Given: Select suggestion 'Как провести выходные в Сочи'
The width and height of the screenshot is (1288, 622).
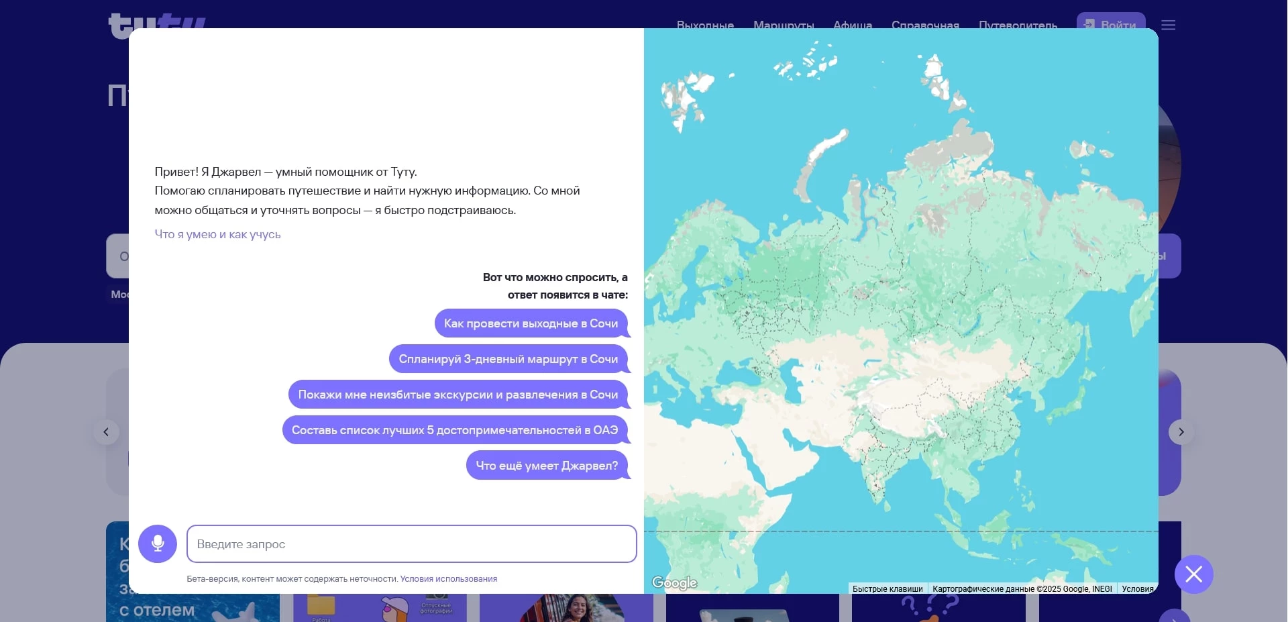Looking at the screenshot, I should (531, 323).
